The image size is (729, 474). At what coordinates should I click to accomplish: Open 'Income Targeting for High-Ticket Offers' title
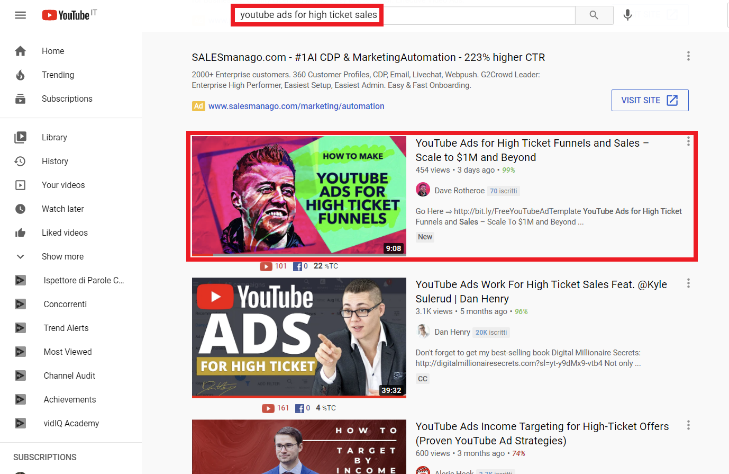(x=542, y=433)
